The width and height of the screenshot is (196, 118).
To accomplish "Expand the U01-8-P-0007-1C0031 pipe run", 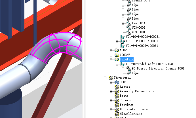I will point(117,46).
